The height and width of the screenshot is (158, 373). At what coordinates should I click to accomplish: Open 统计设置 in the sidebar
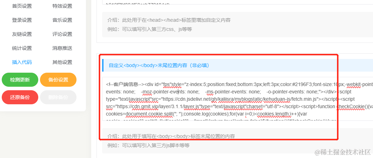click(x=22, y=48)
